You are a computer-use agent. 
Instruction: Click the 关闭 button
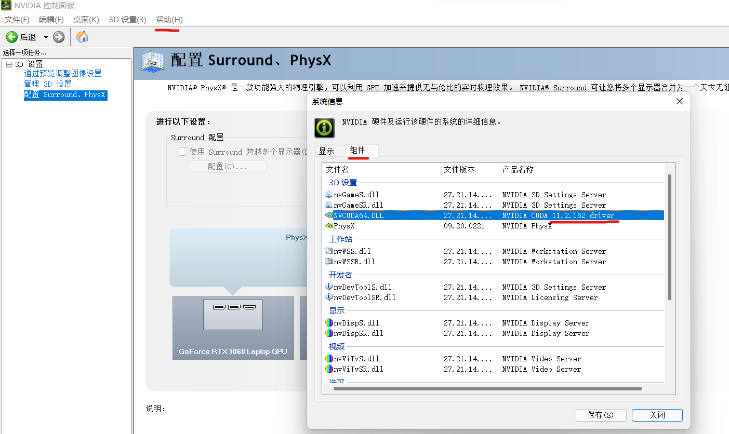point(657,415)
